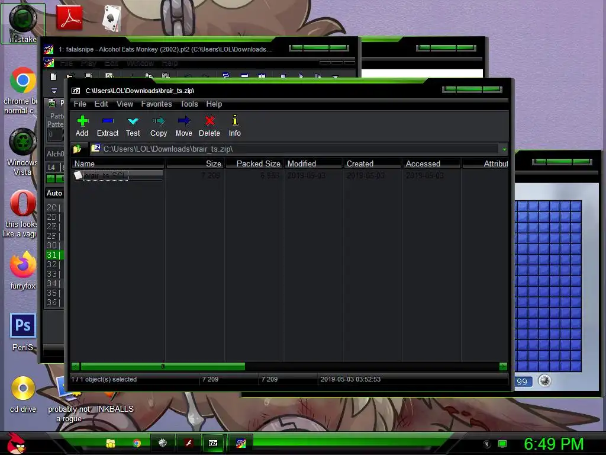Click the Minesweeper mine counter '99'
The image size is (606, 455).
click(523, 382)
